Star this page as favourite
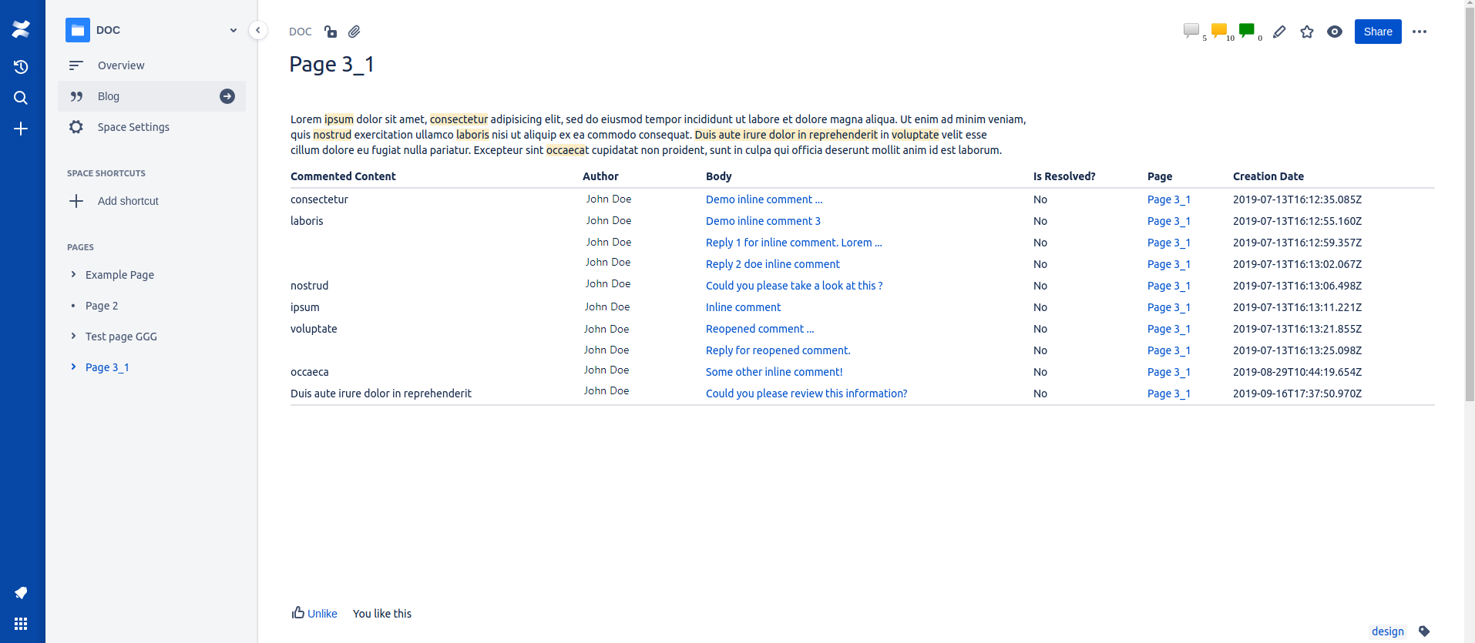1475x643 pixels. [1307, 32]
